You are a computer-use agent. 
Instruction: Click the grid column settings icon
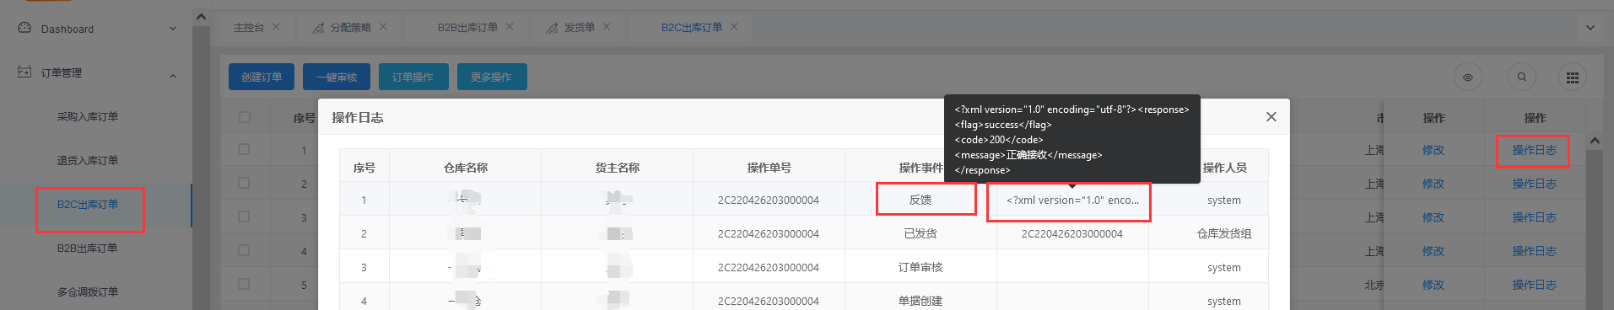pos(1573,77)
